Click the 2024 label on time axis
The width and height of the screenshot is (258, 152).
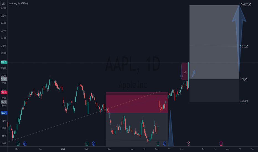63,149
